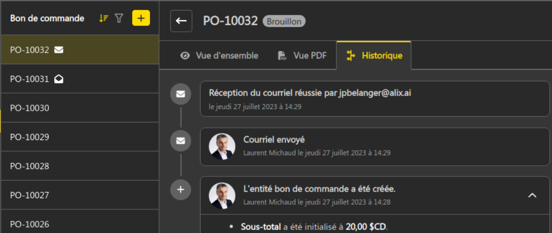Click the timeline plus marker for creation
The width and height of the screenshot is (552, 233).
(x=181, y=190)
